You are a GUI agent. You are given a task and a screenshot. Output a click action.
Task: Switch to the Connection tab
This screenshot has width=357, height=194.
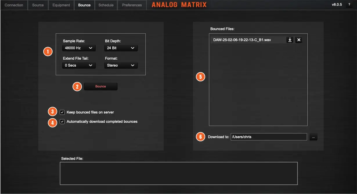point(14,5)
